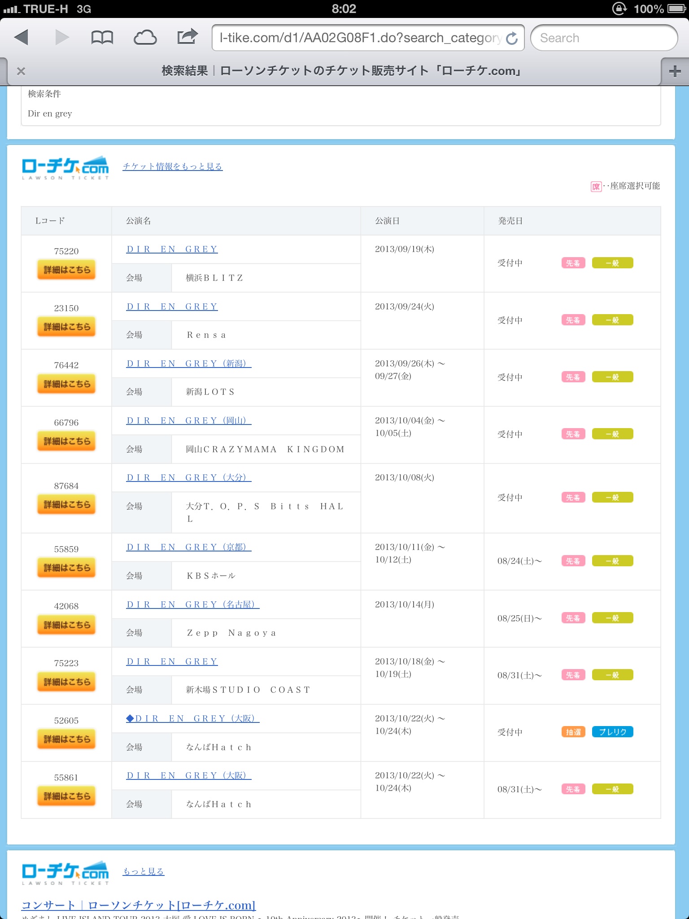The height and width of the screenshot is (919, 689).
Task: Click the yellow 一般 badge in the 76442 row
Action: tap(612, 377)
